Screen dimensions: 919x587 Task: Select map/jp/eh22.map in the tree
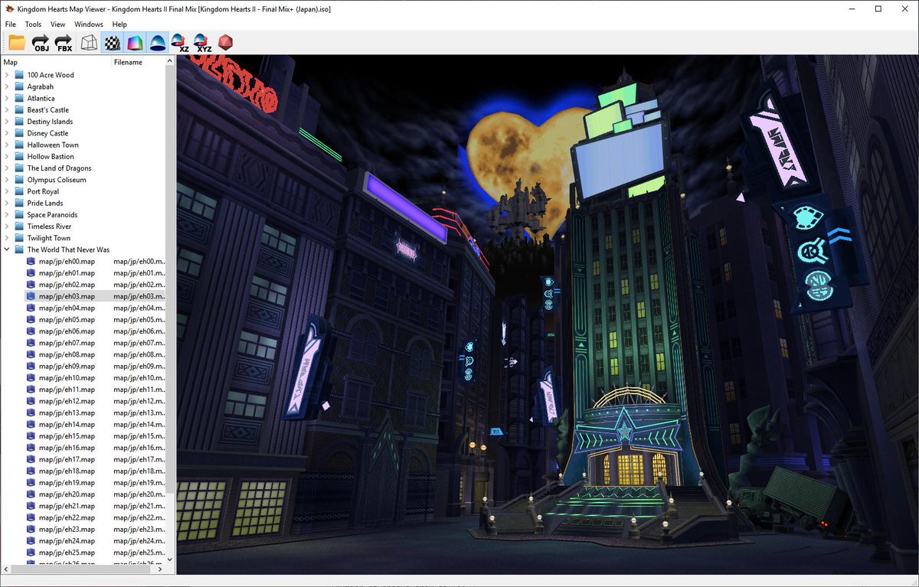click(67, 517)
